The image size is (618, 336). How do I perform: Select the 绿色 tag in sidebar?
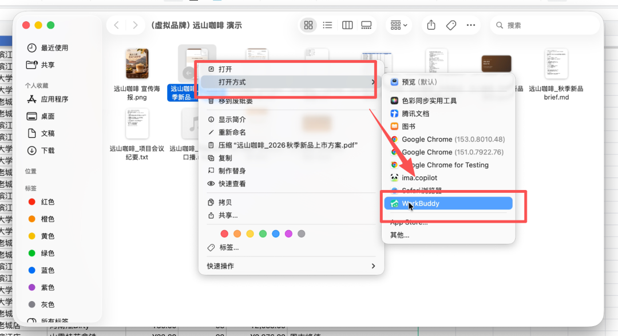click(x=41, y=253)
